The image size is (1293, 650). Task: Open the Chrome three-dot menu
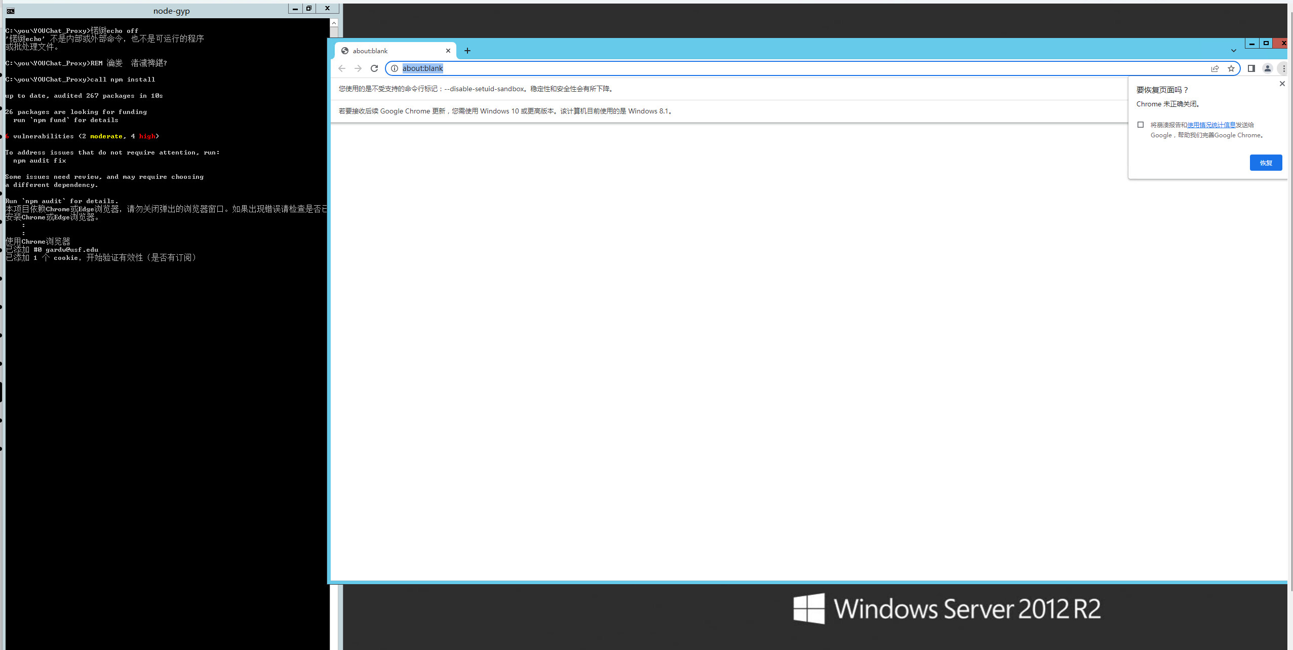1283,68
